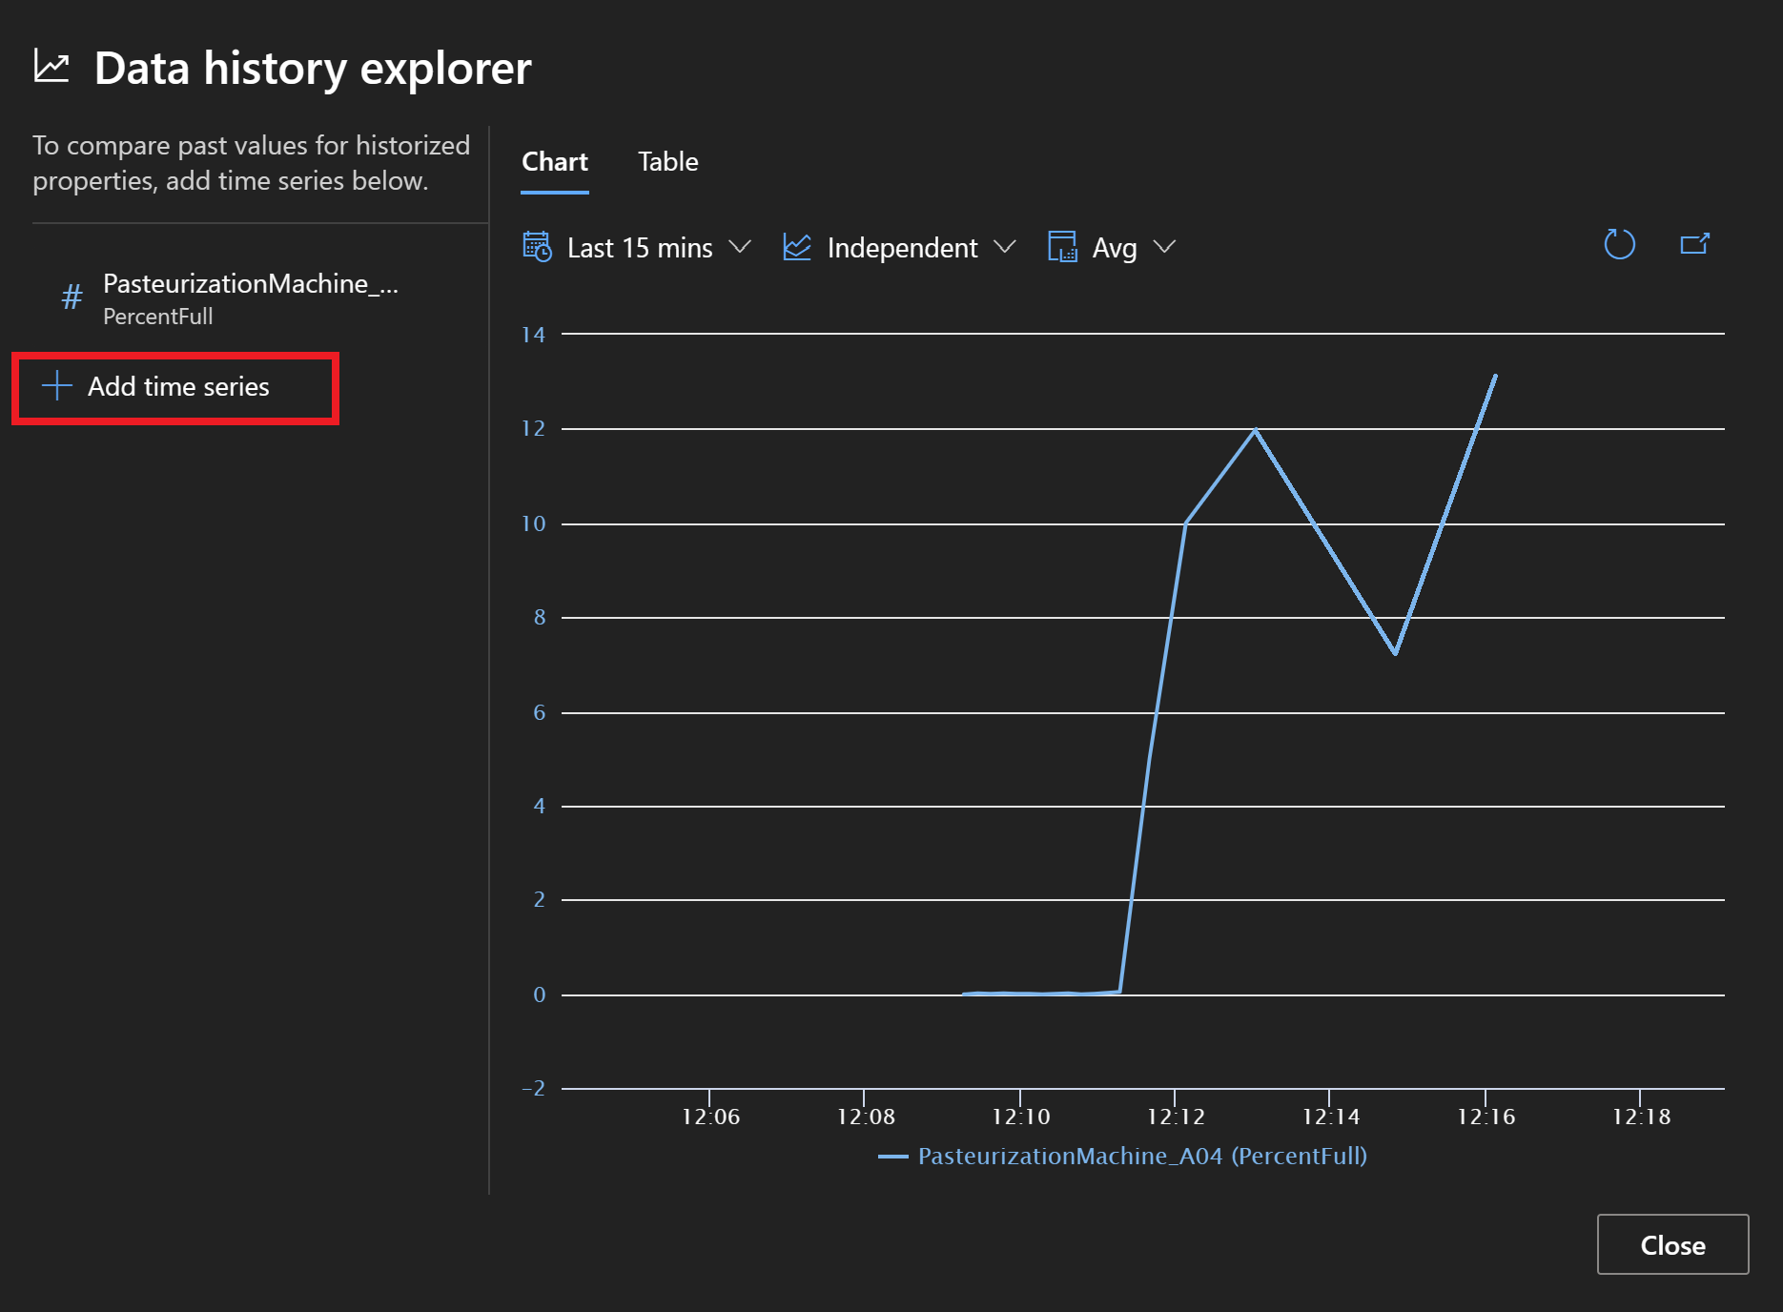Click the chart line peak at 12:13
1783x1312 pixels.
1255,430
